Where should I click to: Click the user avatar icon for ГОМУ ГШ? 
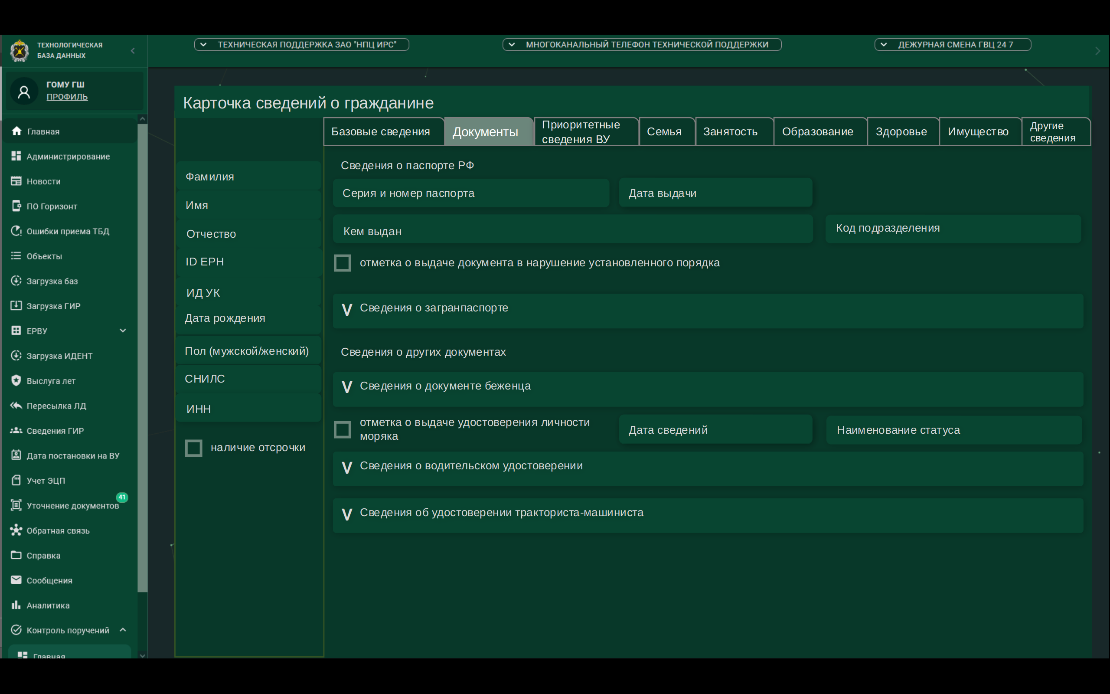(24, 92)
